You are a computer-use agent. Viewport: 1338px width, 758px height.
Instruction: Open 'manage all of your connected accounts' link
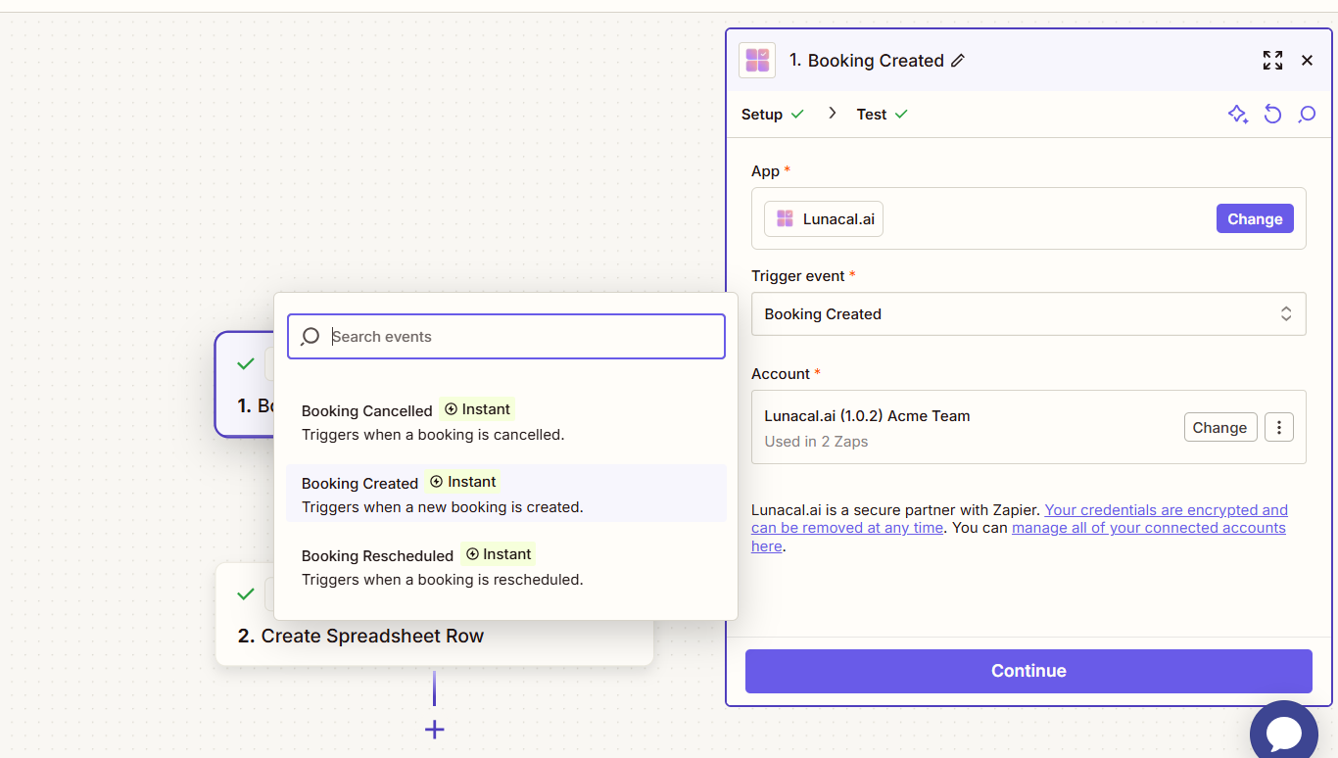[x=1019, y=537]
